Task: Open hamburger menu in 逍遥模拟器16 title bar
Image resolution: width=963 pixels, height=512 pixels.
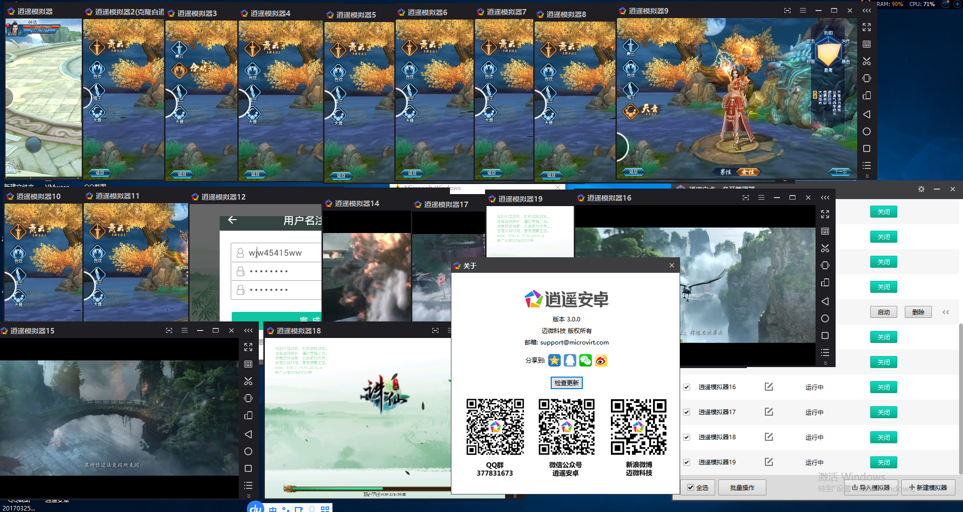Action: (x=761, y=198)
